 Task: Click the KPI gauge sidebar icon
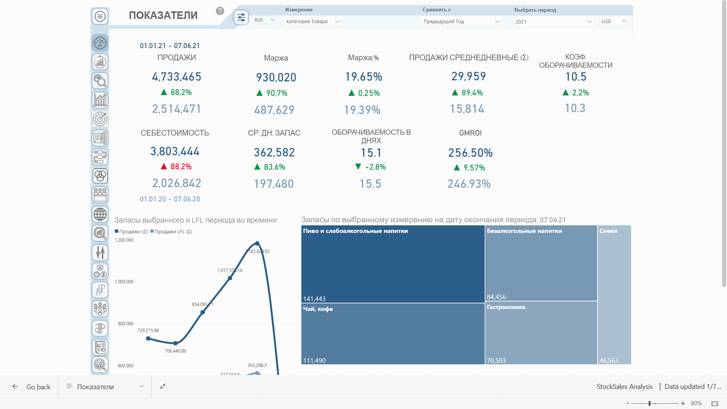point(100,43)
